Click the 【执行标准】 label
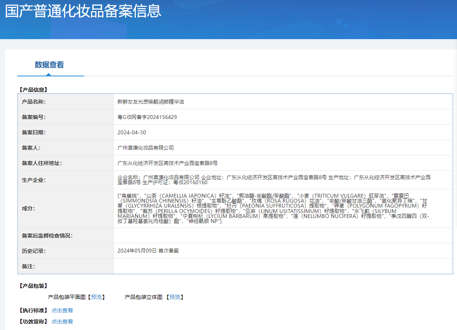This screenshot has height=330, width=457. coord(33,310)
